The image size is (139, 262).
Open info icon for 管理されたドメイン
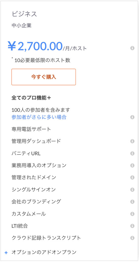pyautogui.click(x=132, y=178)
